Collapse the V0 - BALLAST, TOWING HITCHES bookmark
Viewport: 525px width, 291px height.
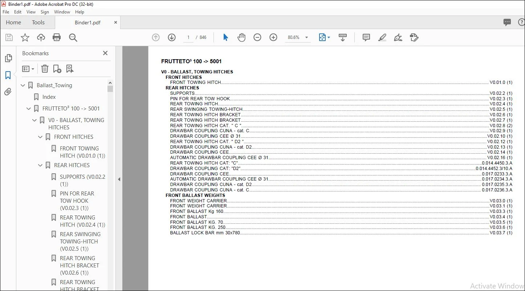coord(34,120)
